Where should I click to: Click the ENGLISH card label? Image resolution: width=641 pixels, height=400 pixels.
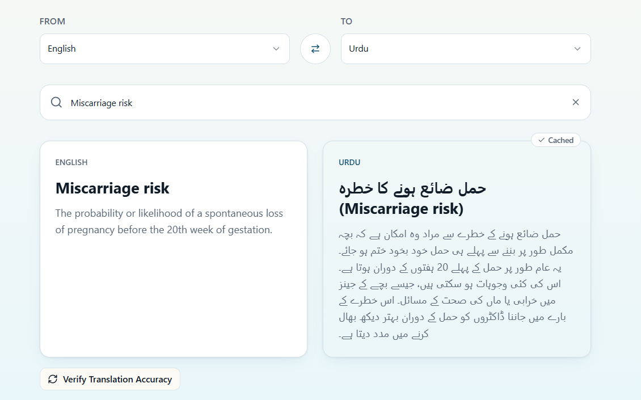coord(71,162)
